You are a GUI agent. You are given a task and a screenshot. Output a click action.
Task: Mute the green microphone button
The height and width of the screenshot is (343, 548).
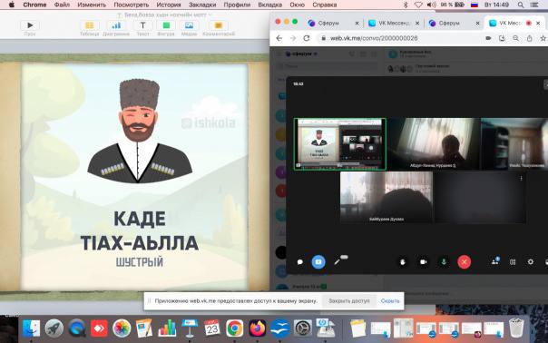[x=444, y=262]
